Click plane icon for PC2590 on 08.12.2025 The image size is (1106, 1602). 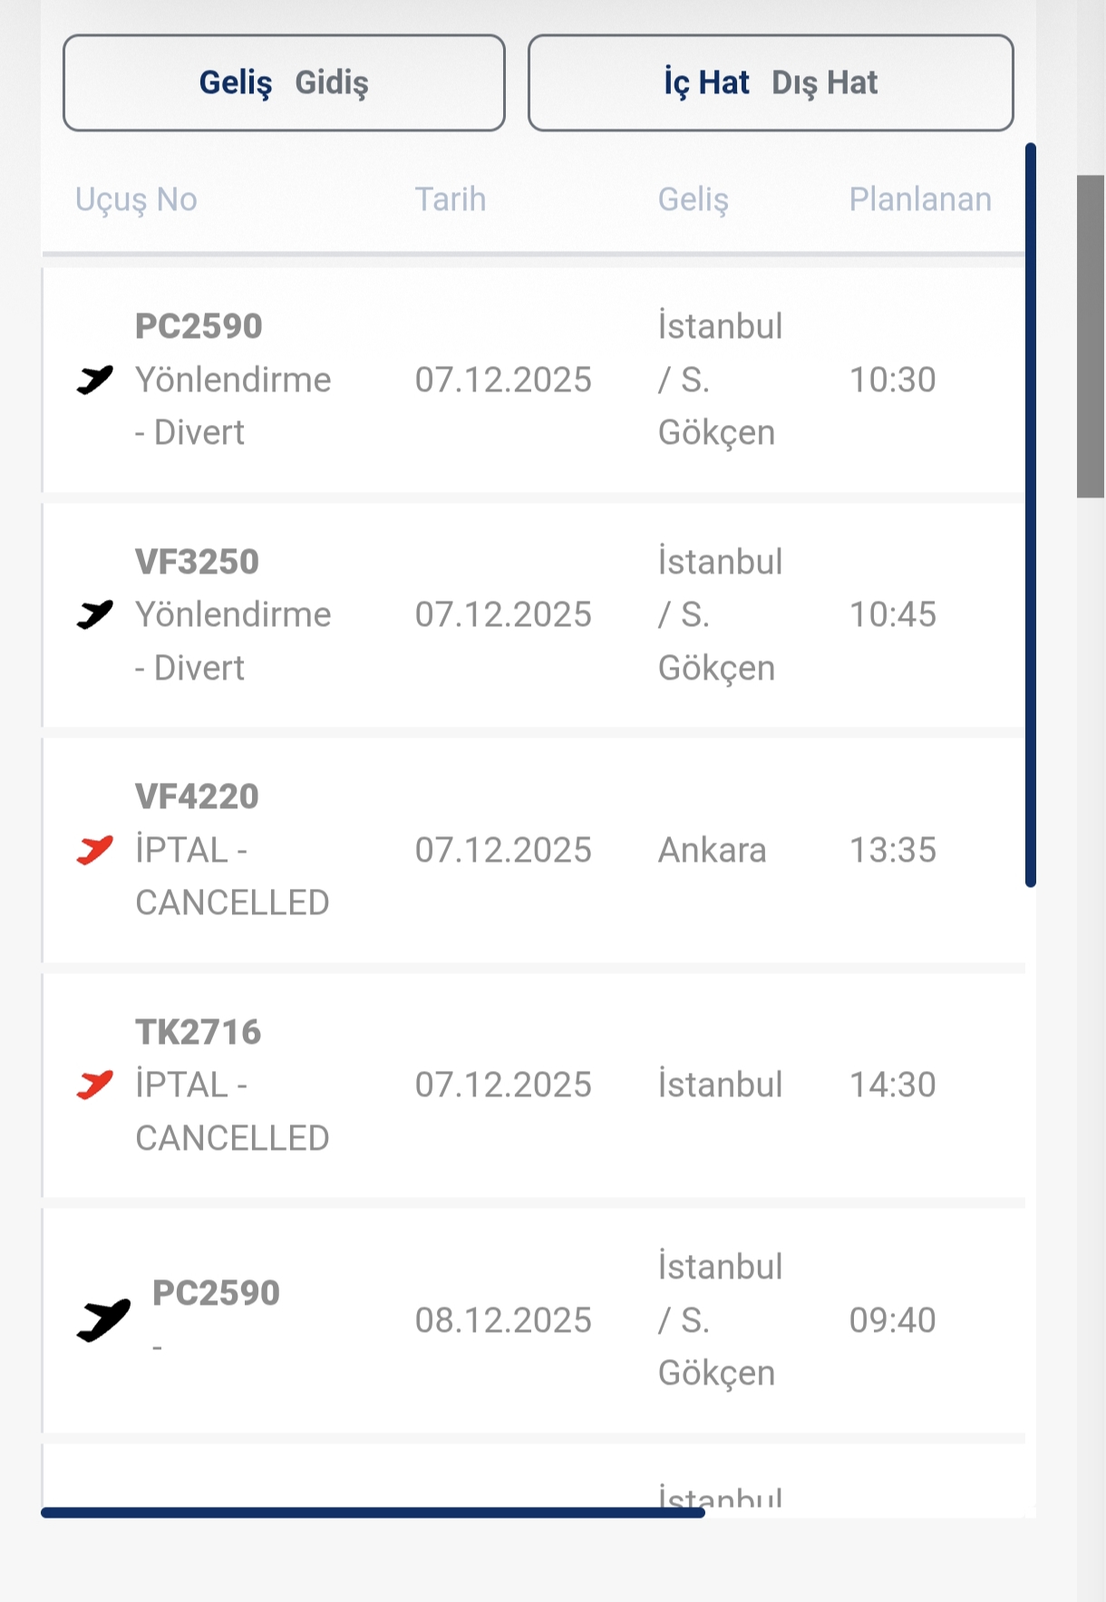click(103, 1320)
